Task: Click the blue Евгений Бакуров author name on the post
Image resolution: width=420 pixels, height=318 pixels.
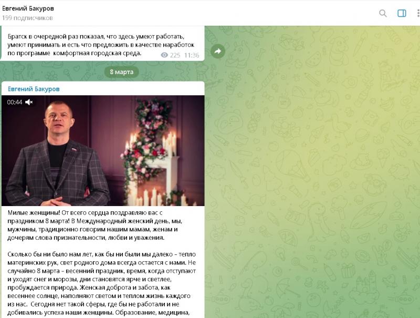Action: (34, 89)
